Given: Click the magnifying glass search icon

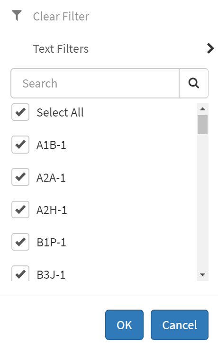Looking at the screenshot, I should pos(194,83).
